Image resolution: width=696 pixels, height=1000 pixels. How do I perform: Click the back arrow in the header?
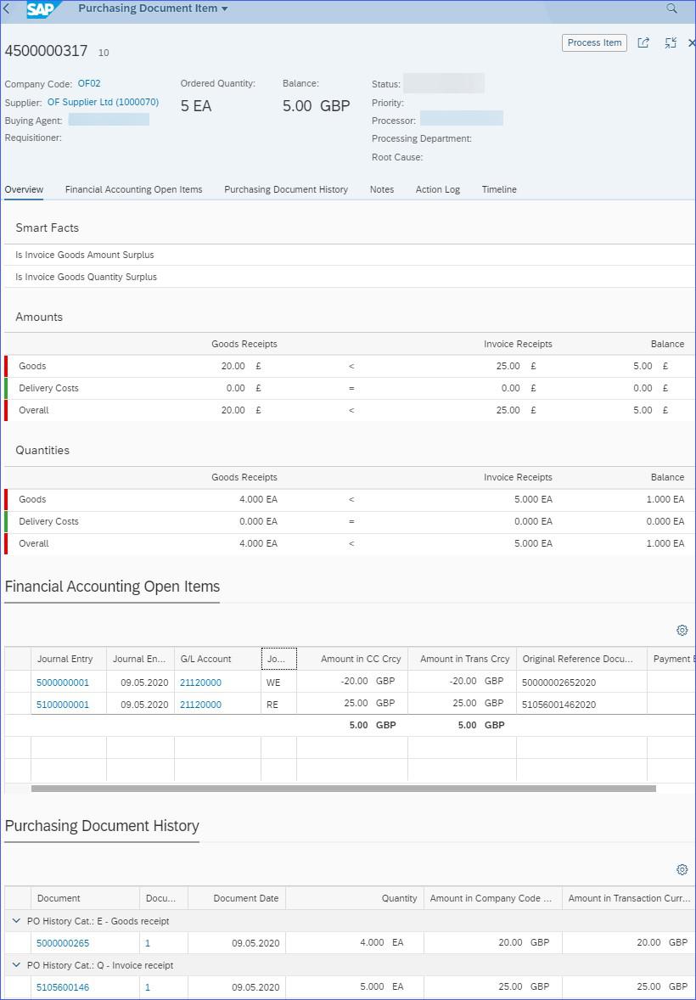click(x=7, y=9)
